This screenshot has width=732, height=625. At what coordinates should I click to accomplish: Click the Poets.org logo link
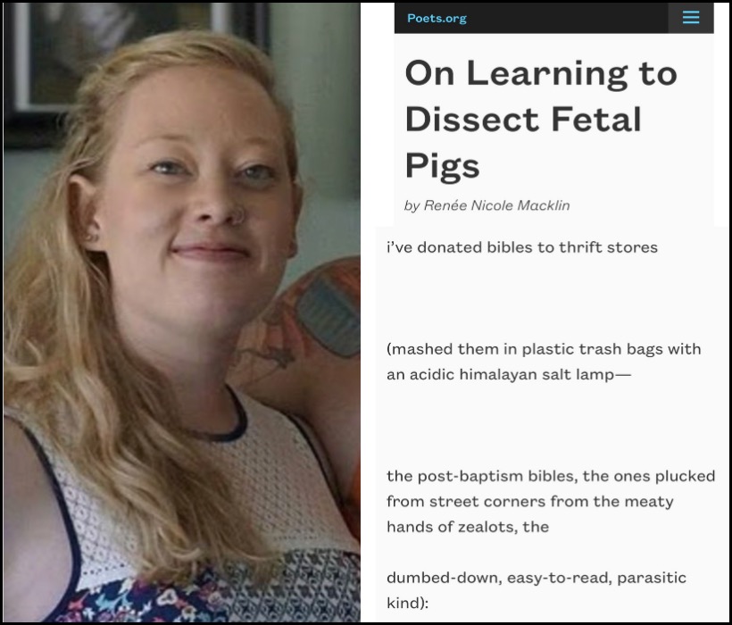pyautogui.click(x=437, y=18)
